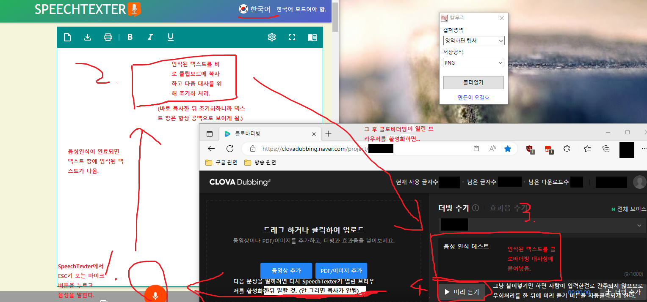Click the CLOVA Dubbing logo
Screen dimensions: 647x302
tap(240, 182)
